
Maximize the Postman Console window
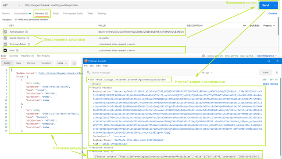[269, 61]
